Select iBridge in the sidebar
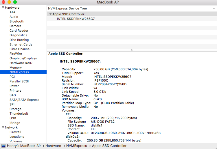This screenshot has height=149, width=217. (x=15, y=123)
